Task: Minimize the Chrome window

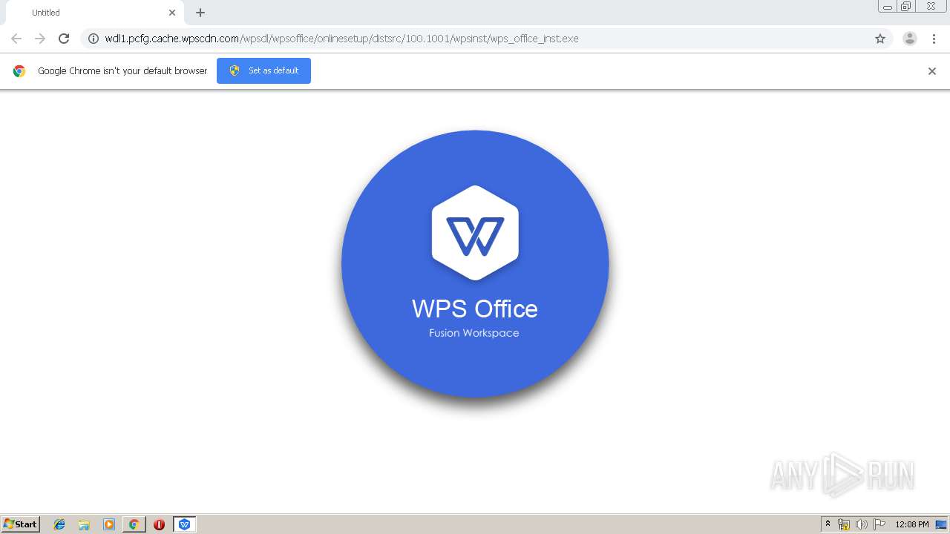Action: coord(888,7)
